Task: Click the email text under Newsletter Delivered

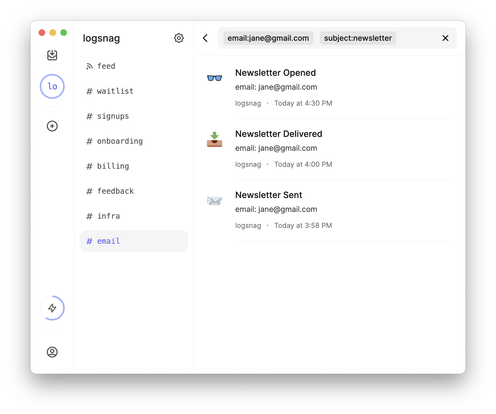Action: tap(276, 148)
